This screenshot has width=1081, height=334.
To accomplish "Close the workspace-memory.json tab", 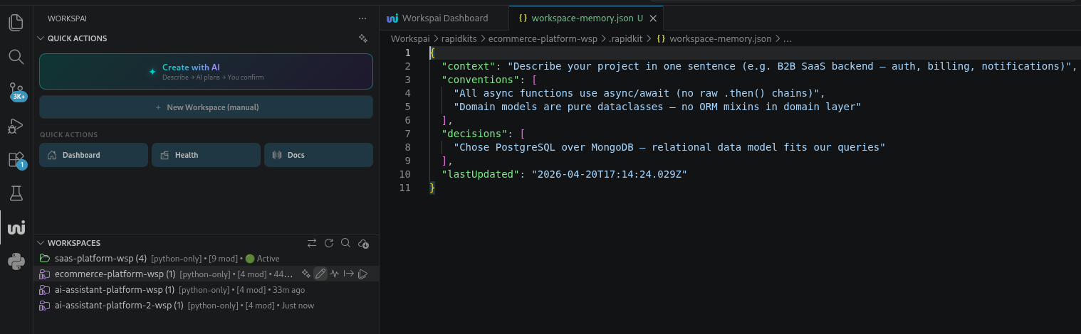I will (x=653, y=18).
